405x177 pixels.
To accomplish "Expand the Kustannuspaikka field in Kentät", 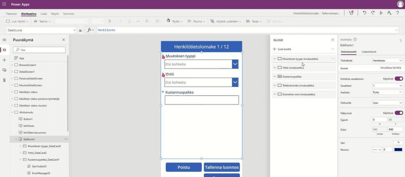I will pyautogui.click(x=275, y=77).
